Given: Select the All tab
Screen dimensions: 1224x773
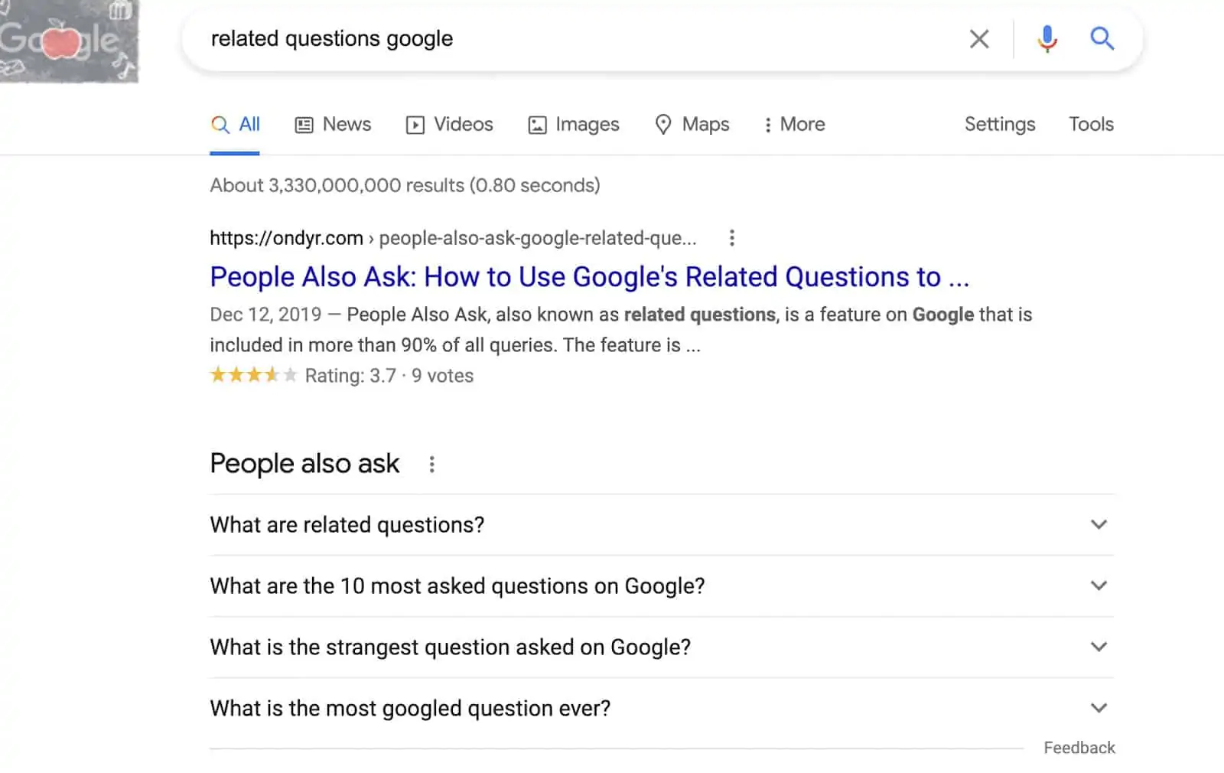Looking at the screenshot, I should pos(235,124).
